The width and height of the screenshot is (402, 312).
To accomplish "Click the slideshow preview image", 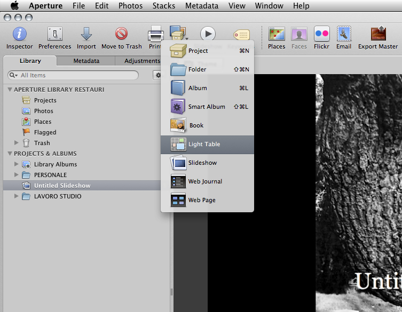I will (x=359, y=193).
